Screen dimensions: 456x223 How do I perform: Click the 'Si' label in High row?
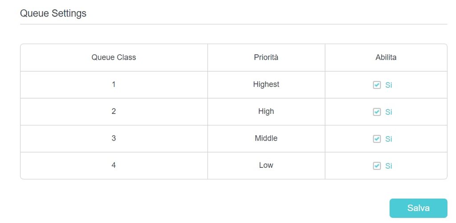[x=389, y=112]
